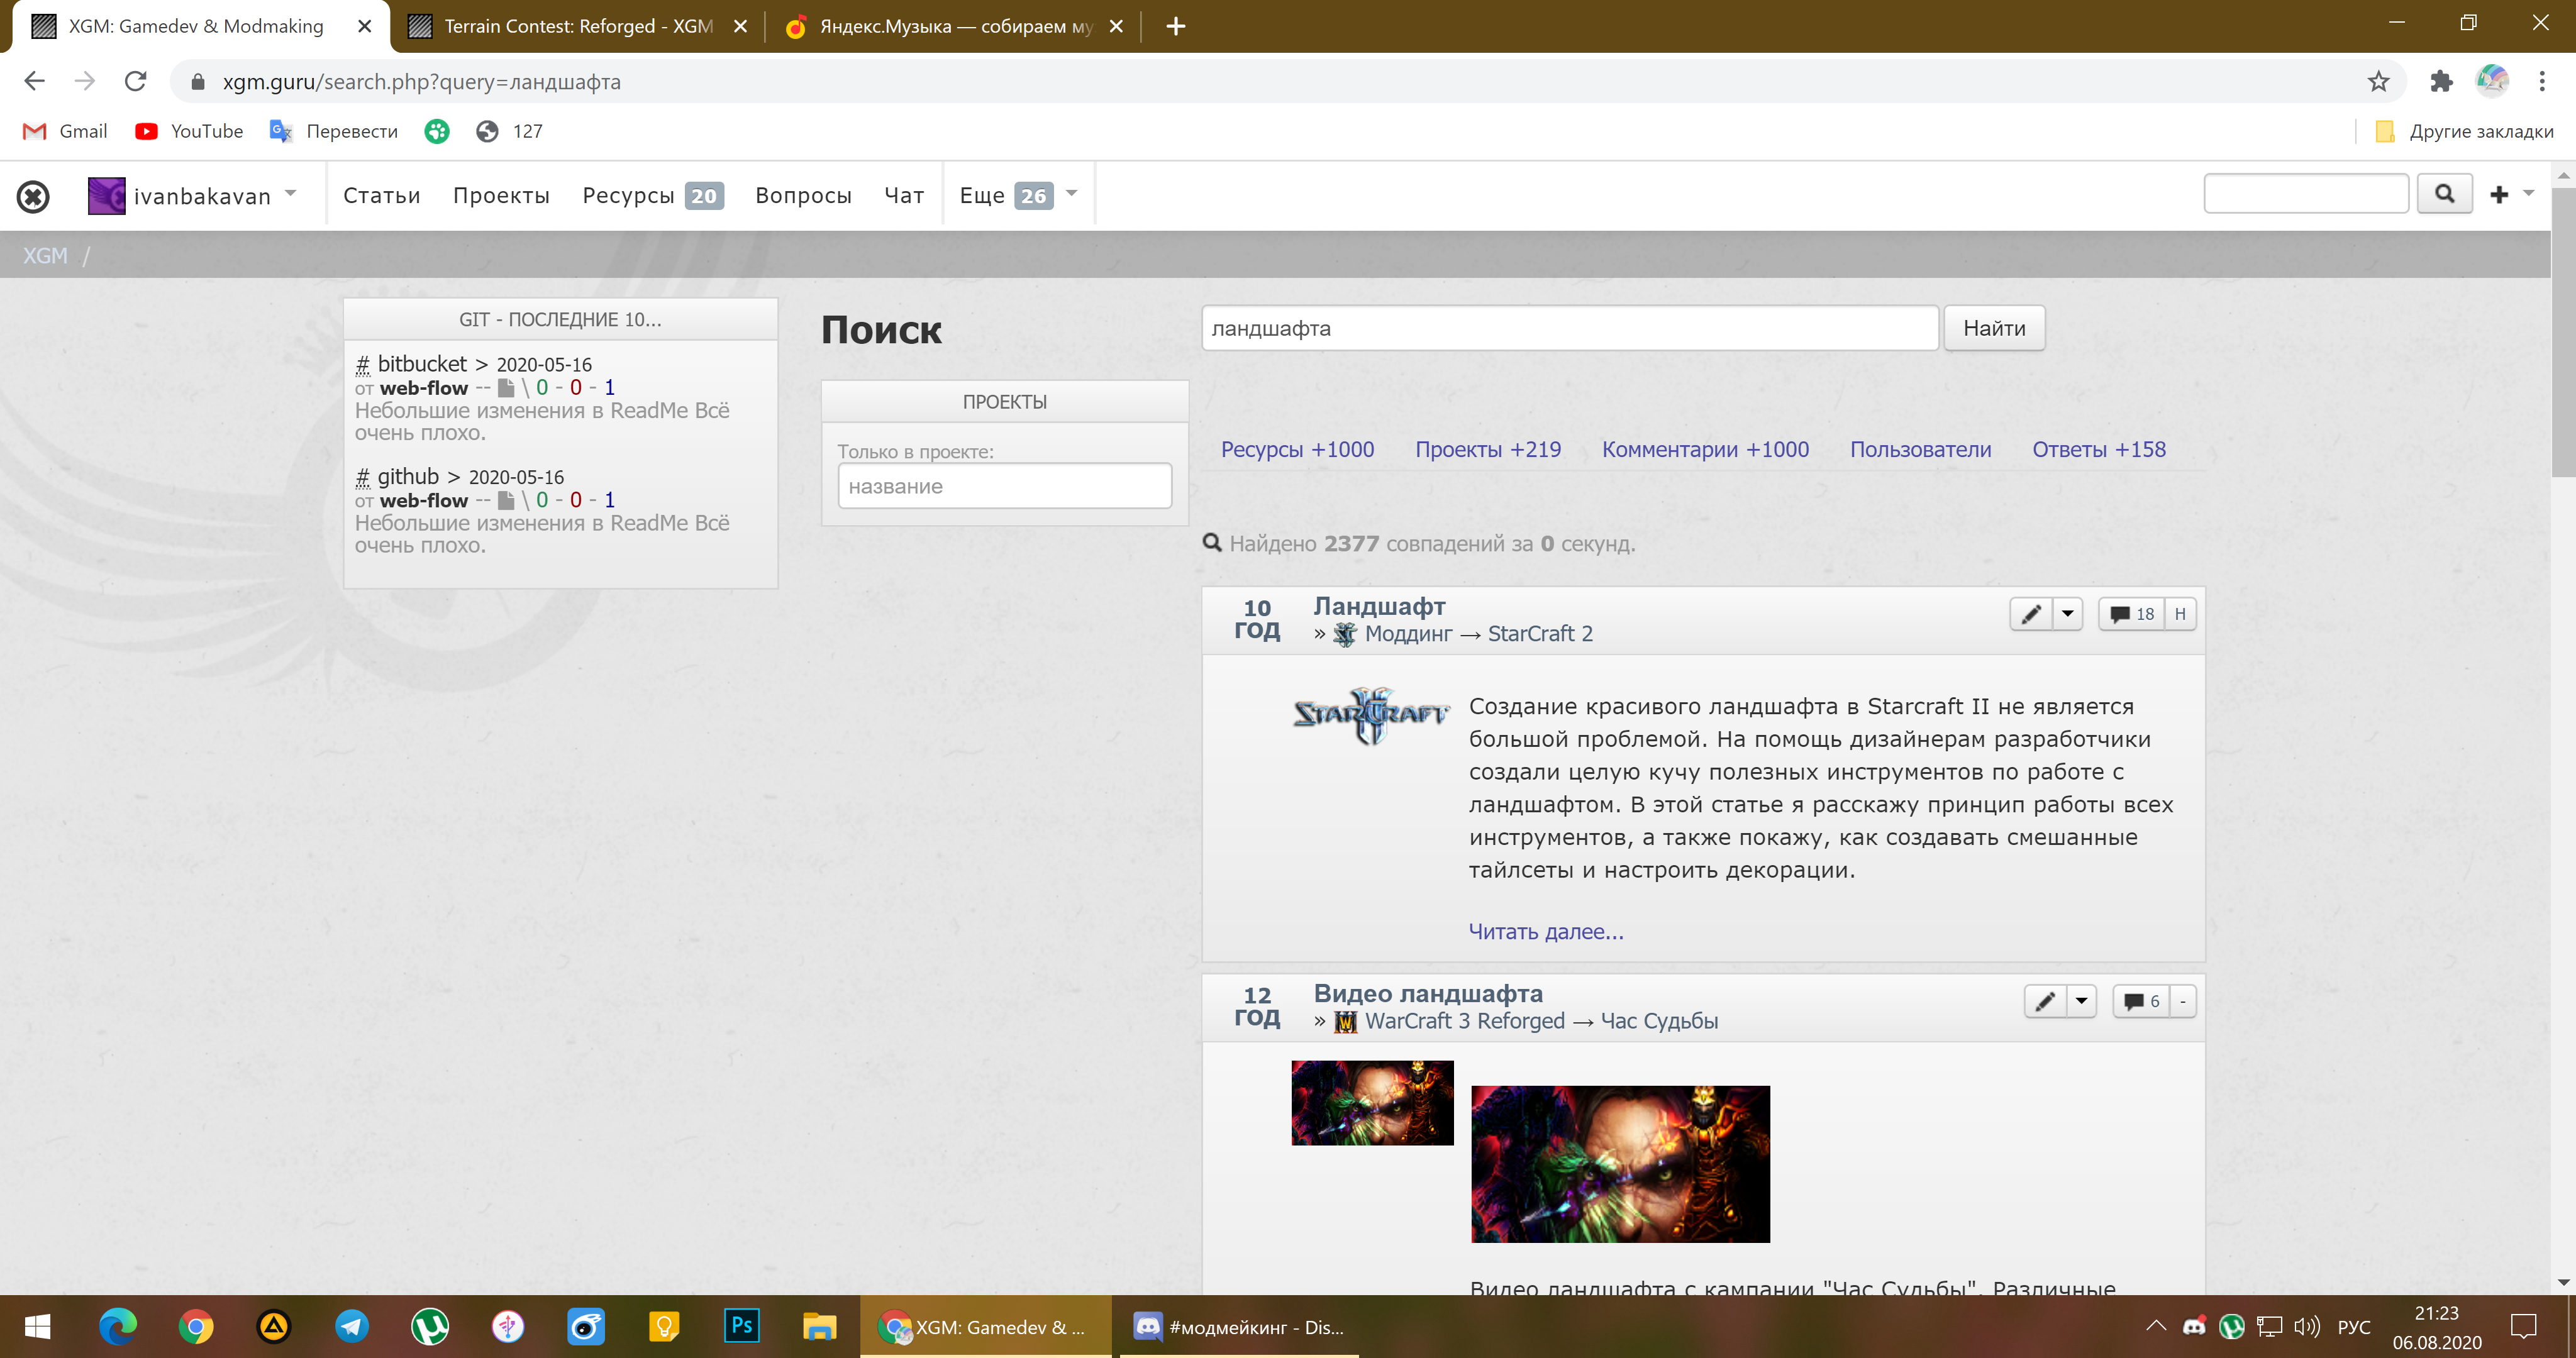This screenshot has height=1358, width=2576.
Task: Toggle the minus button on Видео ландшафта
Action: (x=2182, y=1001)
